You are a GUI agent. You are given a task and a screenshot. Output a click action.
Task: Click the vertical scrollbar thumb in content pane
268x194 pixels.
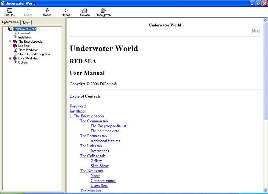tap(265, 71)
